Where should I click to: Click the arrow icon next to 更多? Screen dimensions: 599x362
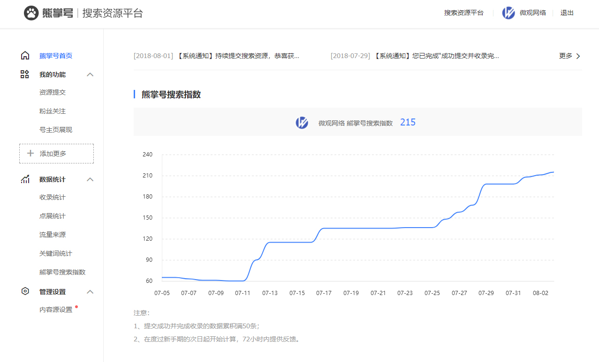point(578,56)
